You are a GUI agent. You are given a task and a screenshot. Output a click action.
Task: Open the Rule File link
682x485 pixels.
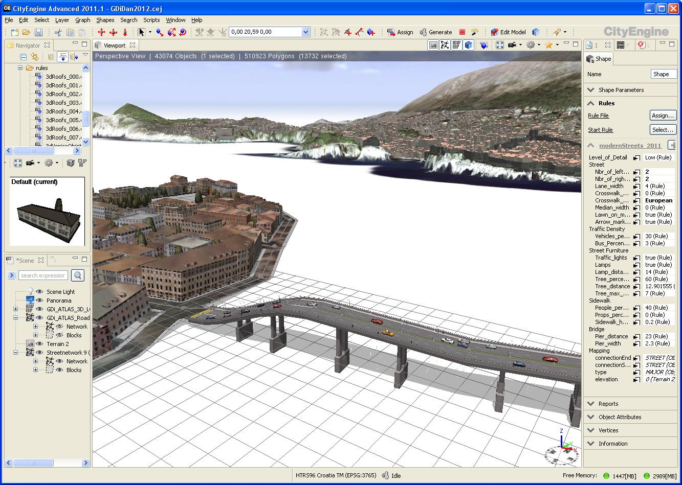click(x=598, y=116)
